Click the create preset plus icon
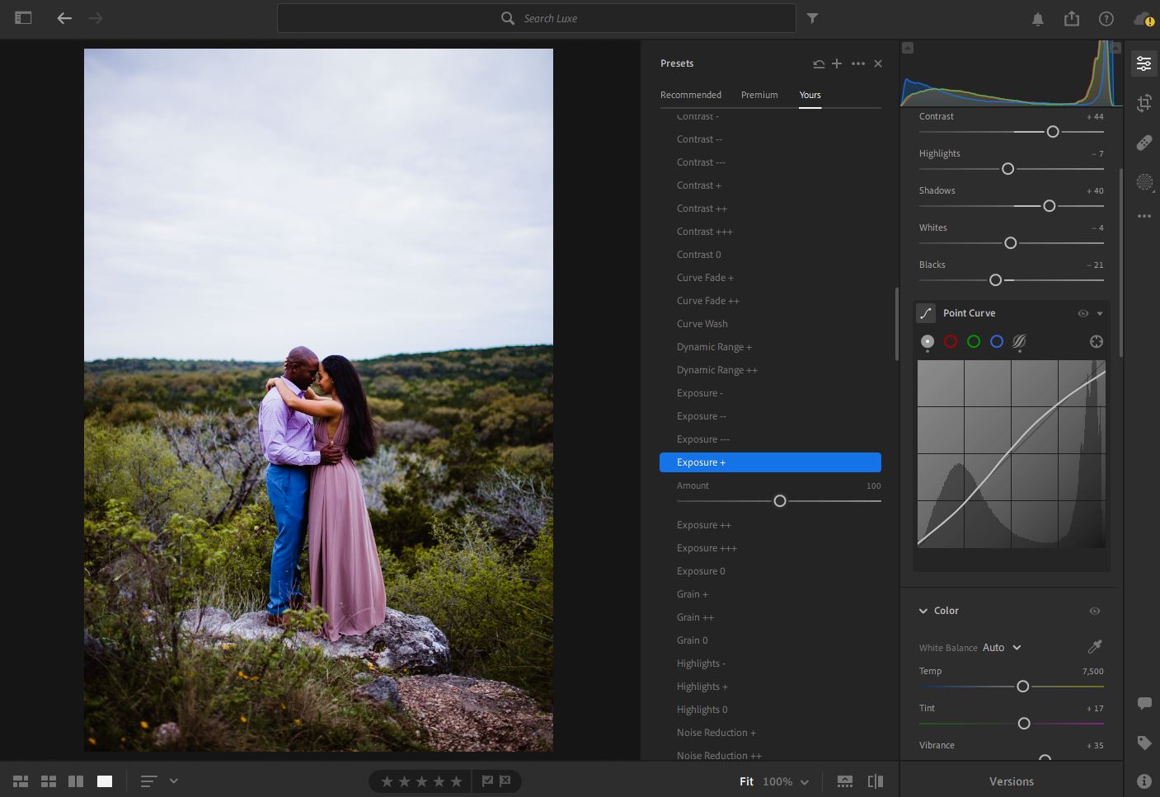 point(837,63)
